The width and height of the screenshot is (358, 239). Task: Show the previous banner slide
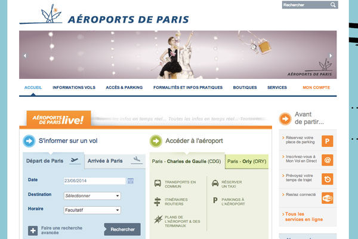(25, 56)
